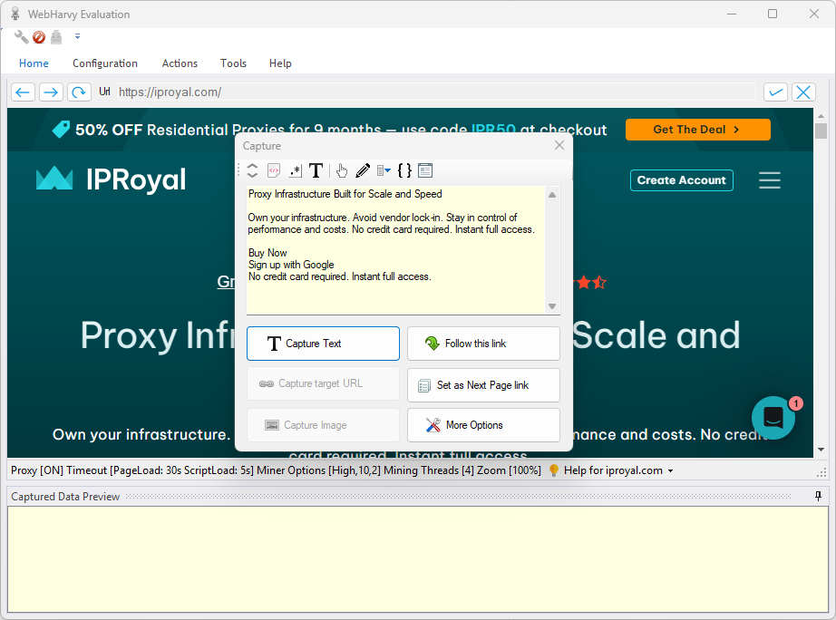Reload the page with the refresh arrow
This screenshot has height=620, width=836.
click(79, 92)
